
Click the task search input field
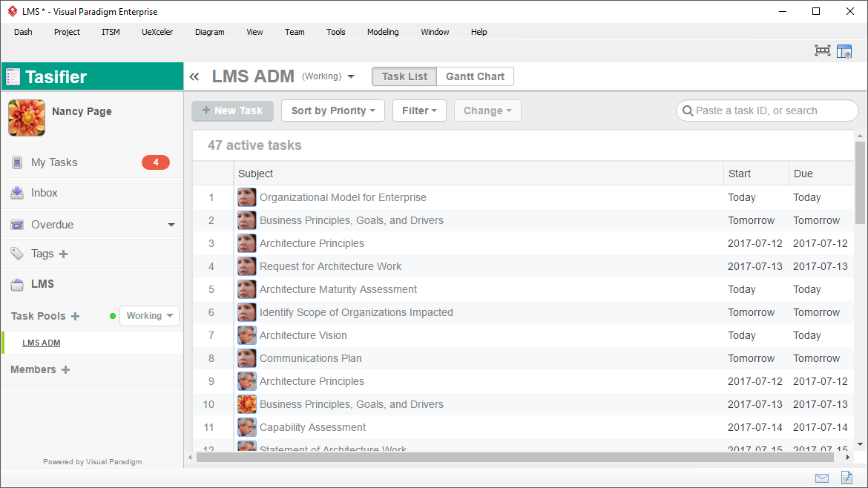tap(766, 111)
